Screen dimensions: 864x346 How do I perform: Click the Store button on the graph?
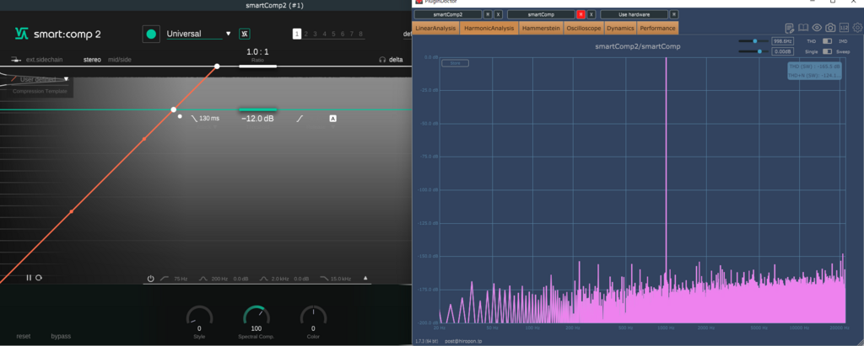click(455, 63)
